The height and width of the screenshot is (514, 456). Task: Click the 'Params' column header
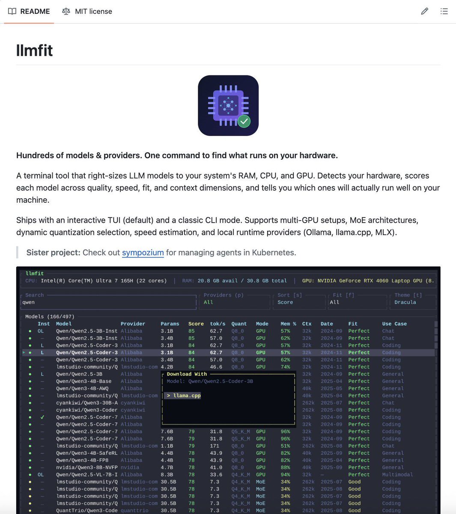click(170, 324)
